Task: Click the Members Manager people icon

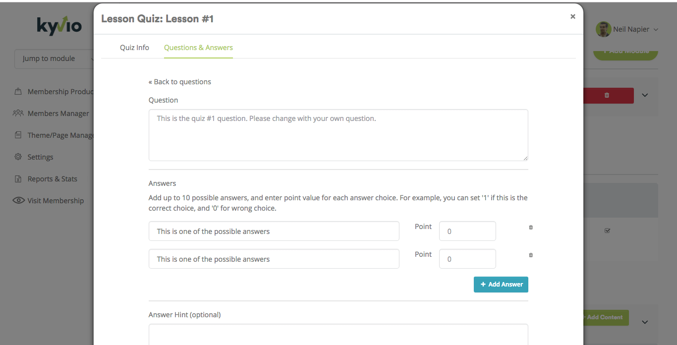Action: coord(18,114)
